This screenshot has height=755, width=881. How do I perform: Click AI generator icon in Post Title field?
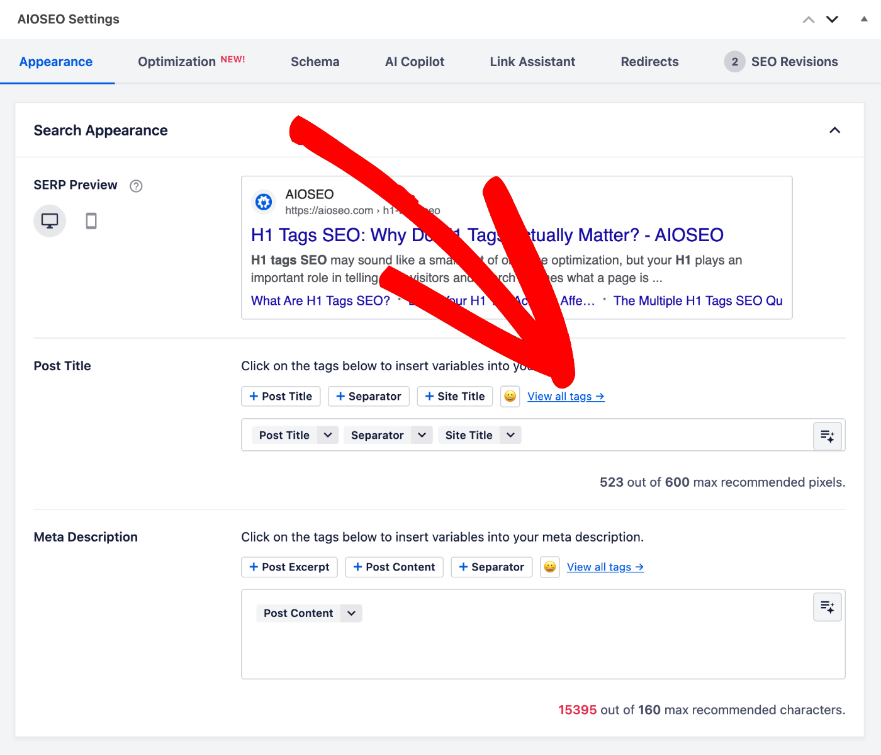(828, 436)
